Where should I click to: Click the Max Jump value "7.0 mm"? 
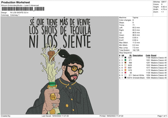136,48
